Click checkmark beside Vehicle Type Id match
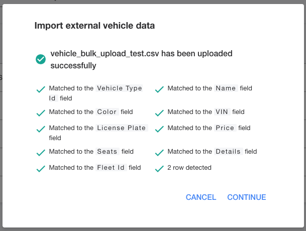 [x=41, y=89]
